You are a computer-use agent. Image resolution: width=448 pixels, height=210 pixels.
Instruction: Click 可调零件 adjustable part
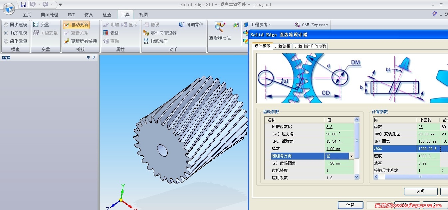[191, 25]
